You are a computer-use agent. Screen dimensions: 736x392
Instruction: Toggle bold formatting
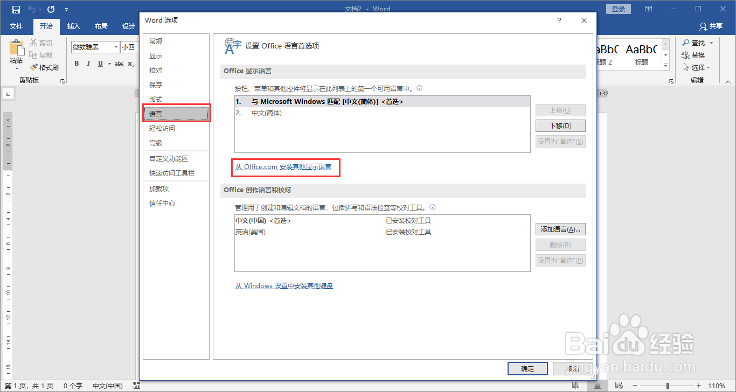pyautogui.click(x=77, y=64)
